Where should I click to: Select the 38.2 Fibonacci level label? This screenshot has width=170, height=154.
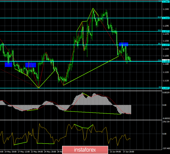(160, 44)
